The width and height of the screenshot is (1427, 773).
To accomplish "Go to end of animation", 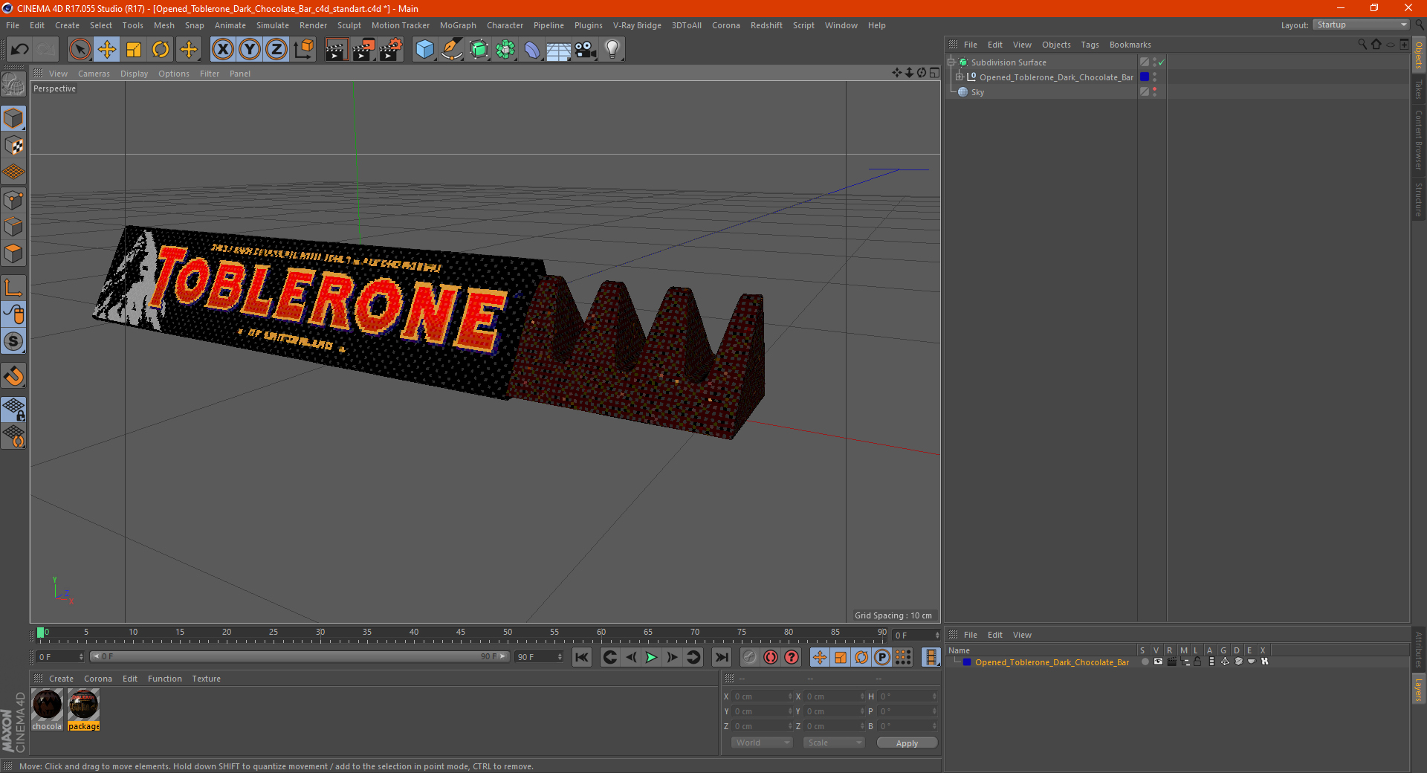I will [721, 657].
